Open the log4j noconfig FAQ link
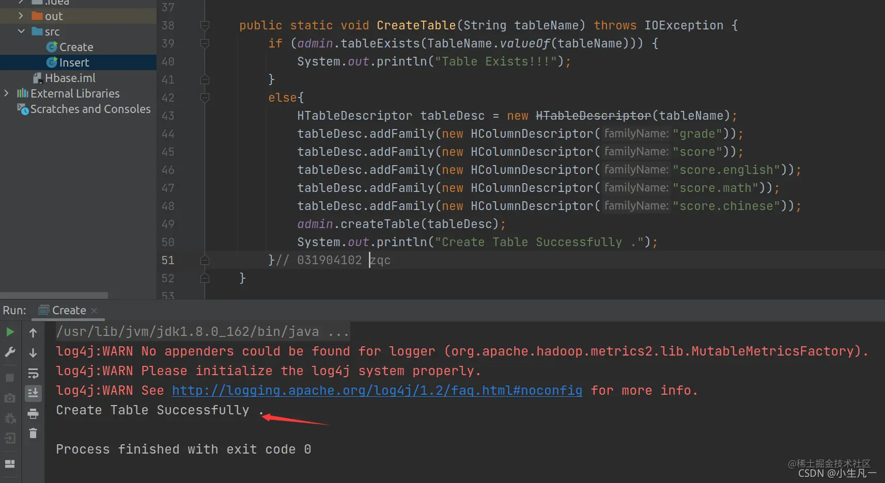 click(x=377, y=391)
